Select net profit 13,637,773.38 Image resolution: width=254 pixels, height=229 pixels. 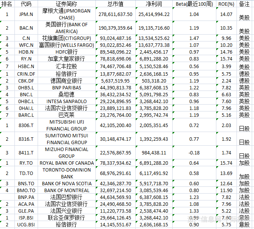click(154, 45)
